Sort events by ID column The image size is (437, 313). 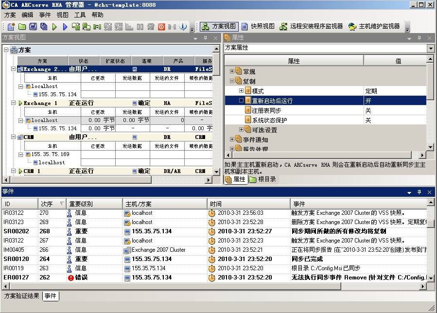(20, 204)
